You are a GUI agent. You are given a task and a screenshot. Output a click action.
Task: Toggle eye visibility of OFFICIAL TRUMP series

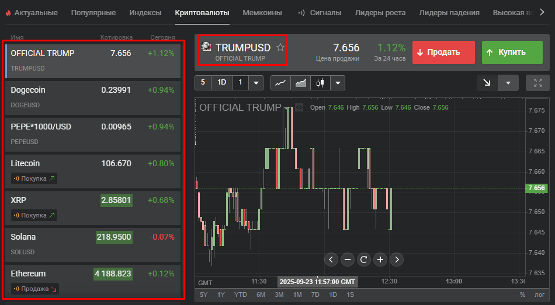(299, 107)
